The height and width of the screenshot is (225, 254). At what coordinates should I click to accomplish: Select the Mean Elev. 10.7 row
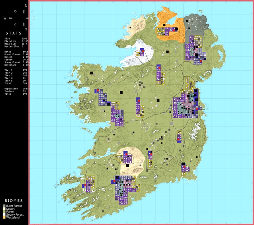16,44
